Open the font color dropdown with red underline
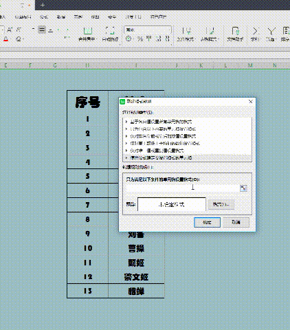 pos(6,39)
